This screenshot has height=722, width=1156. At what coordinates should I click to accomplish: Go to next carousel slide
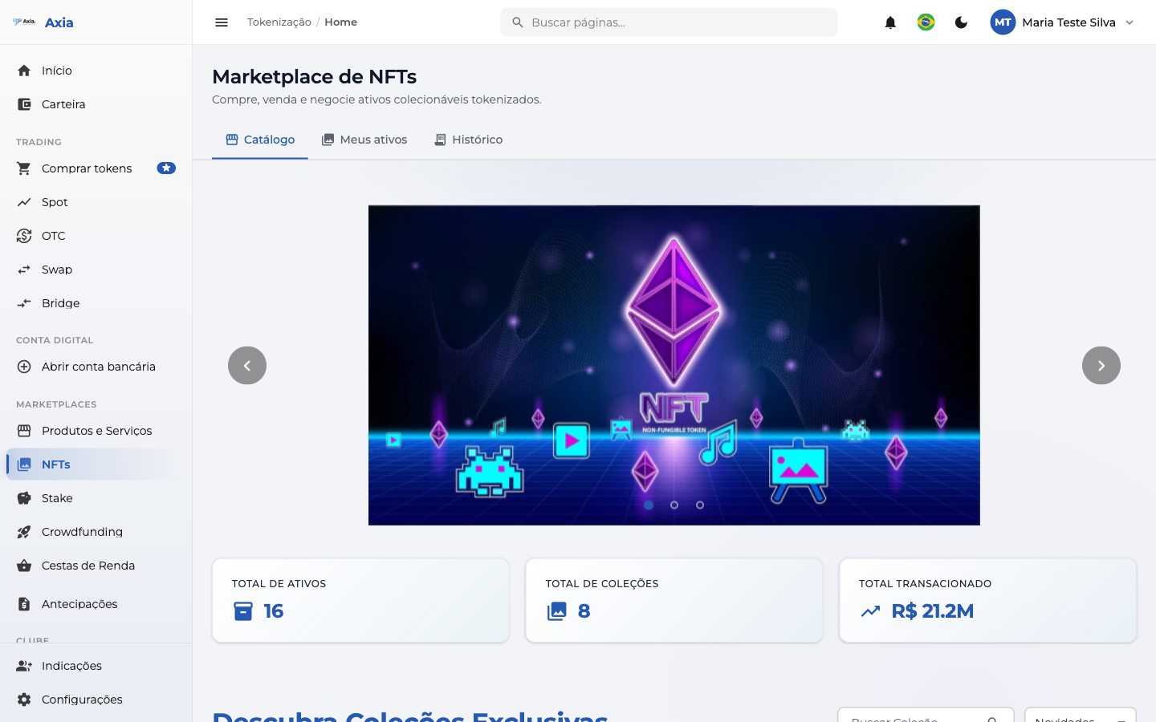point(1101,365)
